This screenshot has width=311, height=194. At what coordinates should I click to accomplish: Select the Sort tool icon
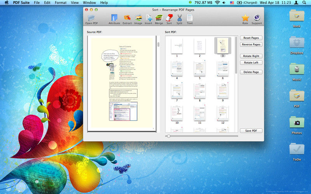[169, 19]
